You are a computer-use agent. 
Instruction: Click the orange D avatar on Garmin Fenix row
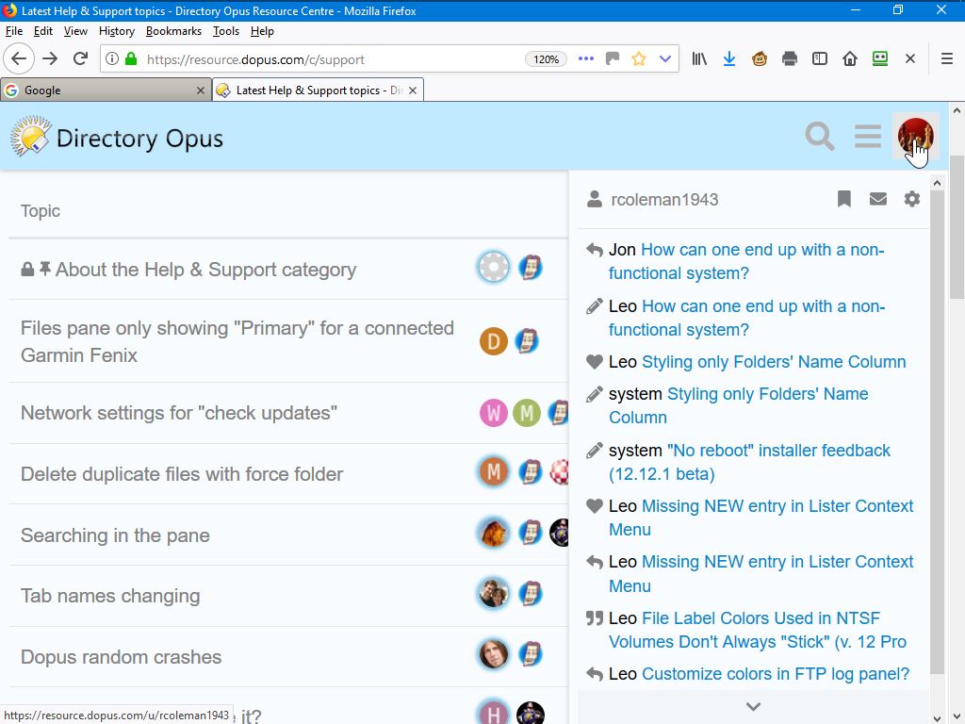pos(494,341)
